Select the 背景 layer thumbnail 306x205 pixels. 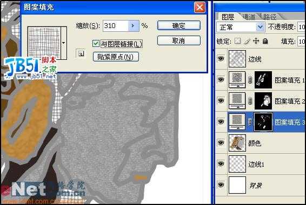point(237,185)
